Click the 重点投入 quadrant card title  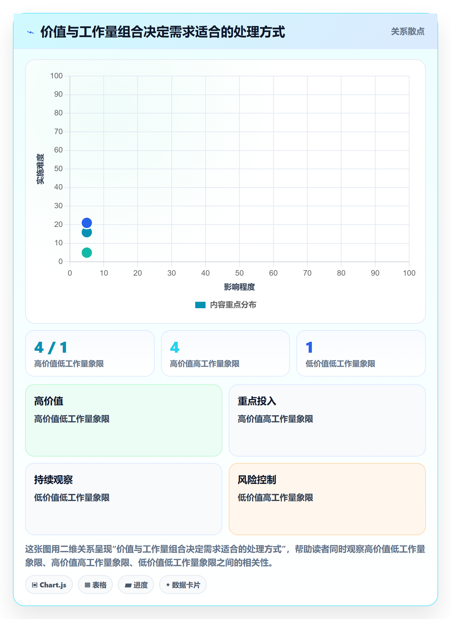pos(257,401)
